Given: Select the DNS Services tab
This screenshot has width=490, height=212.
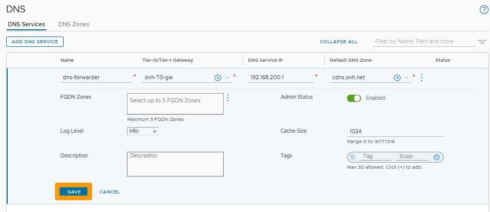Looking at the screenshot, I should point(26,24).
